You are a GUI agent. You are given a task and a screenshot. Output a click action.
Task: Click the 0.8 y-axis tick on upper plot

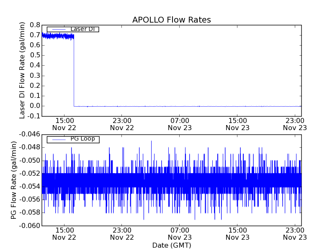(x=35, y=25)
